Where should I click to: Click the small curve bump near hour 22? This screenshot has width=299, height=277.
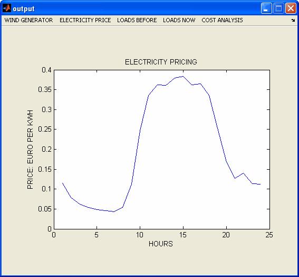(x=243, y=173)
